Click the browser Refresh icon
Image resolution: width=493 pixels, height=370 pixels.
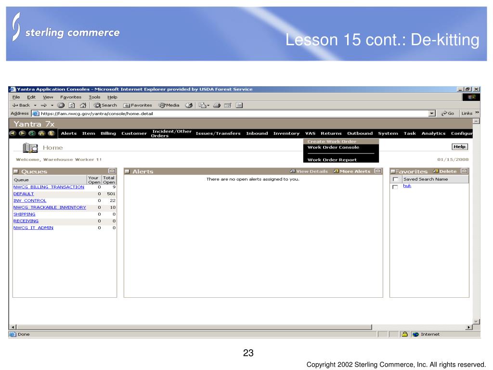click(72, 106)
